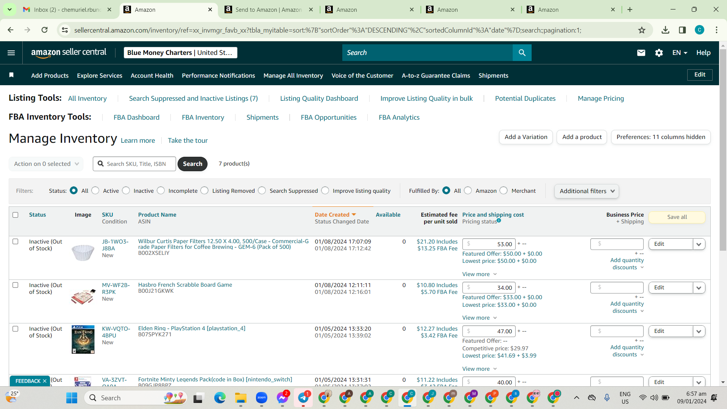Viewport: 727px width, 409px height.
Task: Choose Fulfilled By Merchant radio button
Action: click(504, 190)
